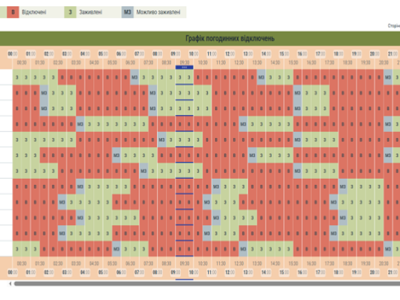This screenshot has height=300, width=400.
Task: Click the 21:00 hour label in top header
Action: pos(393,53)
